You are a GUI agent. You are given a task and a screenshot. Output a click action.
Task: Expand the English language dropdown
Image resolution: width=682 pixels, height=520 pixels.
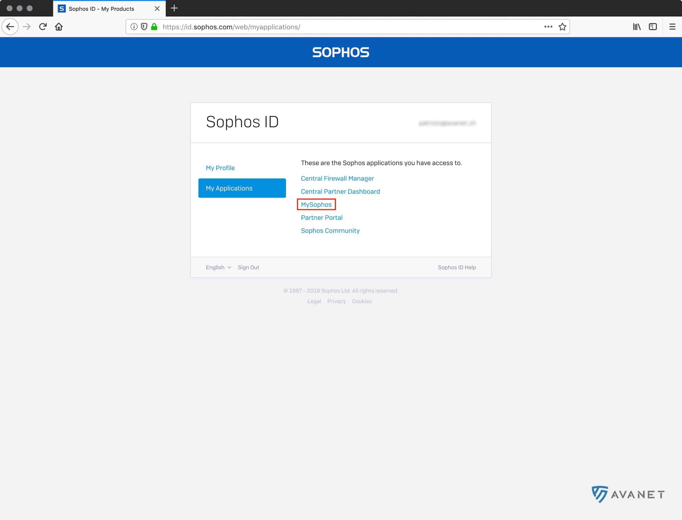(x=218, y=267)
